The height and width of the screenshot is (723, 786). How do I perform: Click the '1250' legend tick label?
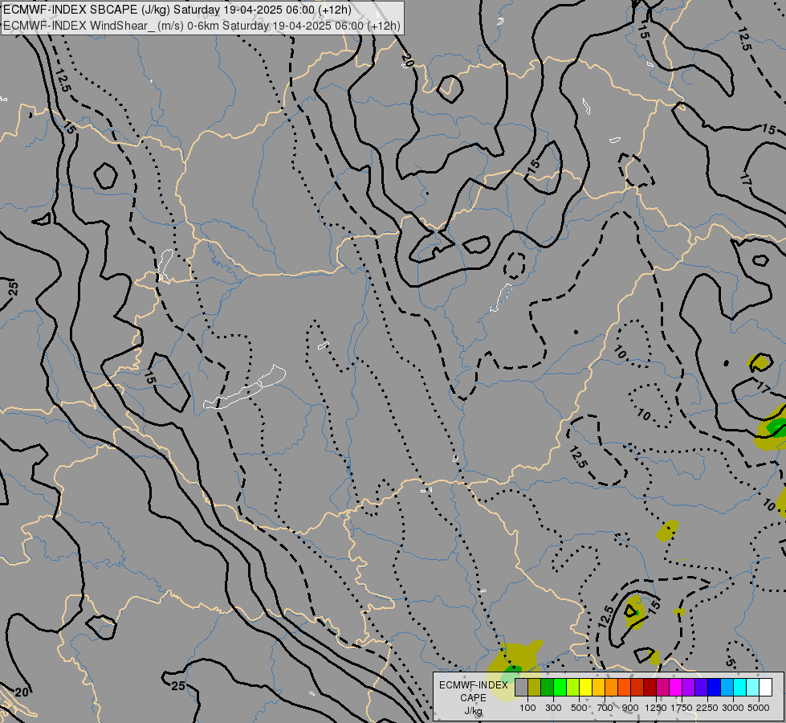click(x=656, y=708)
